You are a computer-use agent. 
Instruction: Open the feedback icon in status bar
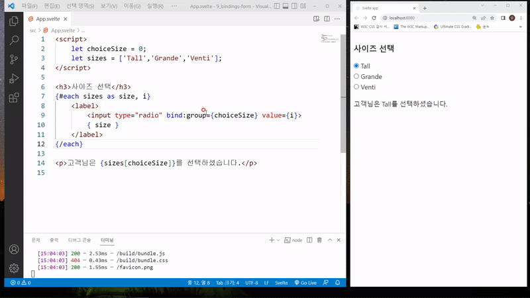tap(326, 283)
